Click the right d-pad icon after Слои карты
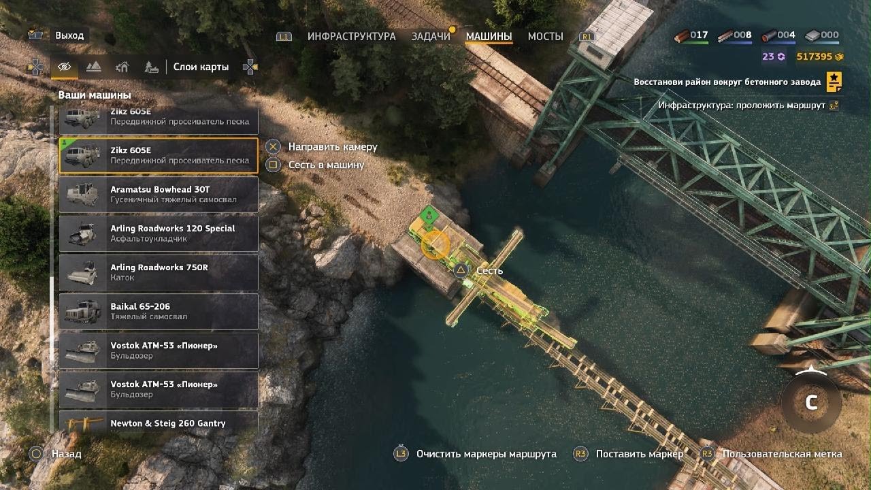 [x=251, y=67]
